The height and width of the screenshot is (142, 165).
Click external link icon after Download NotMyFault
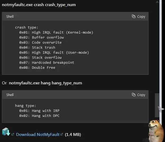61,134
